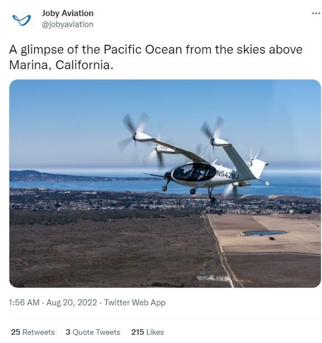Screen dimensions: 322x343
Task: View the 3 Quote Tweets list
Action: pyautogui.click(x=93, y=332)
